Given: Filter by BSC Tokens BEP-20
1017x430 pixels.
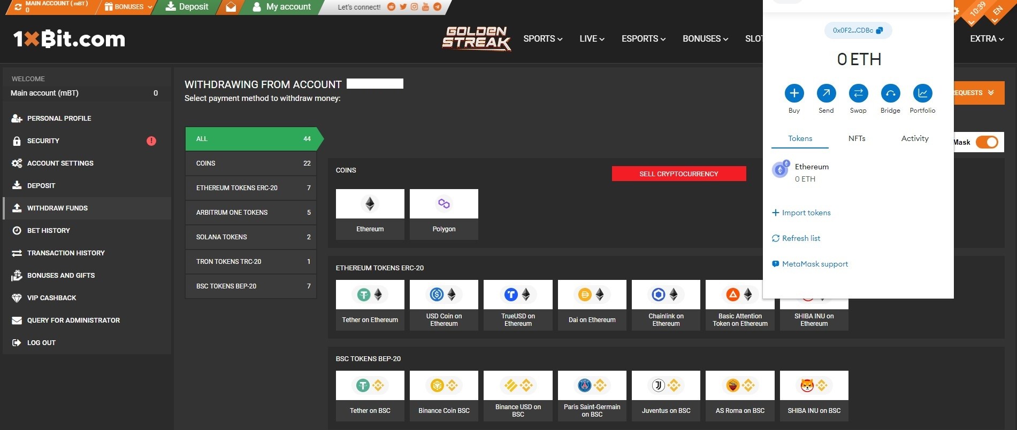Looking at the screenshot, I should tap(251, 286).
